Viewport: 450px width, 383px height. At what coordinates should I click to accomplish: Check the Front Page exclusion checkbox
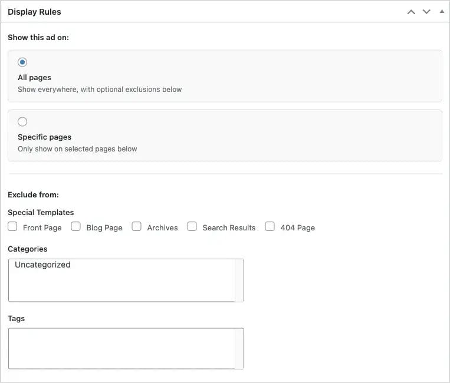[x=12, y=226]
